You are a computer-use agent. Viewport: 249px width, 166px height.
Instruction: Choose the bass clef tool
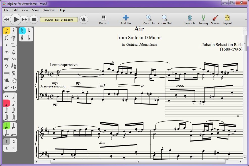coord(7,66)
